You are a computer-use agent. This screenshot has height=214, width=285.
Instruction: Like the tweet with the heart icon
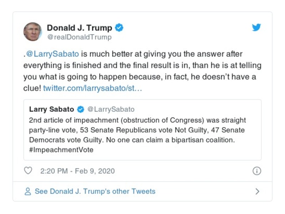coord(28,171)
